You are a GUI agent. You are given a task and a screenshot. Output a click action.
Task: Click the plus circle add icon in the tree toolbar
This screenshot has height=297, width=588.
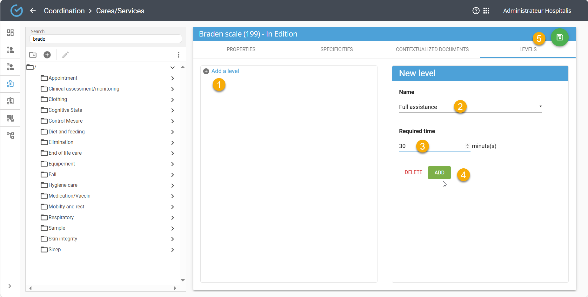coord(47,55)
